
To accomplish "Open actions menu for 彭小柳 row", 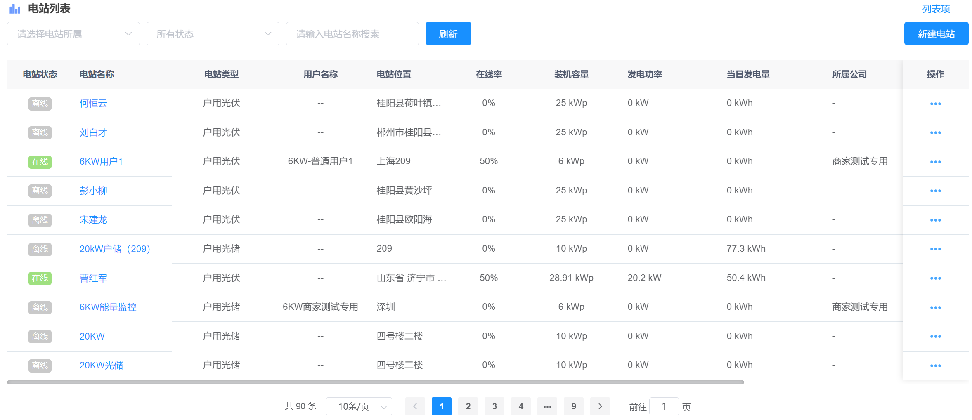I will tap(935, 191).
